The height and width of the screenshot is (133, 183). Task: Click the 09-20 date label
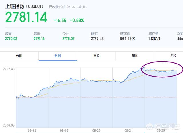pos(96,130)
